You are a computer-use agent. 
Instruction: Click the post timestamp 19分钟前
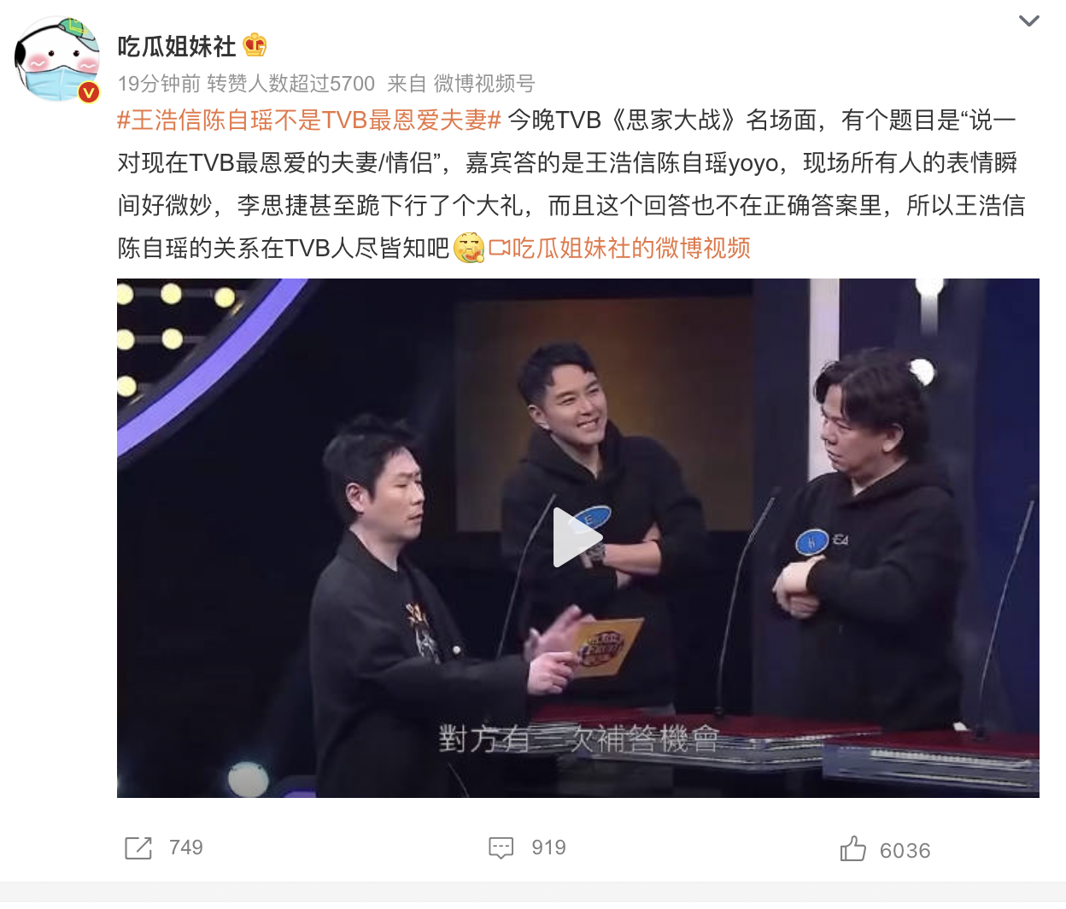pos(159,84)
